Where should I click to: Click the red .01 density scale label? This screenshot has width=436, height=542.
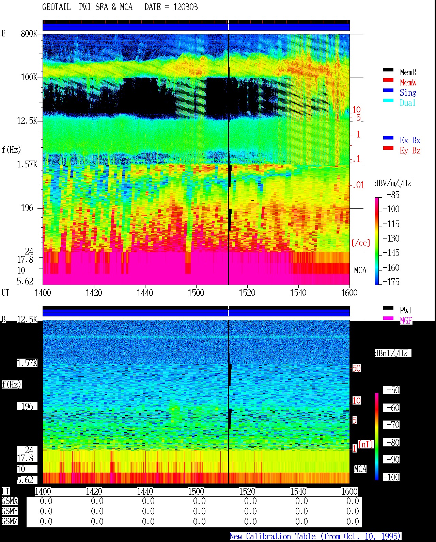pos(358,185)
